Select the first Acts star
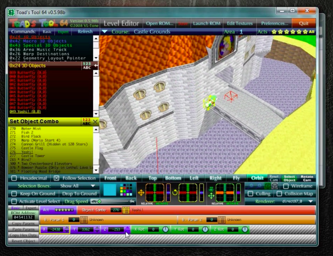Viewport: 333px width, 256px height. pyautogui.click(x=274, y=32)
